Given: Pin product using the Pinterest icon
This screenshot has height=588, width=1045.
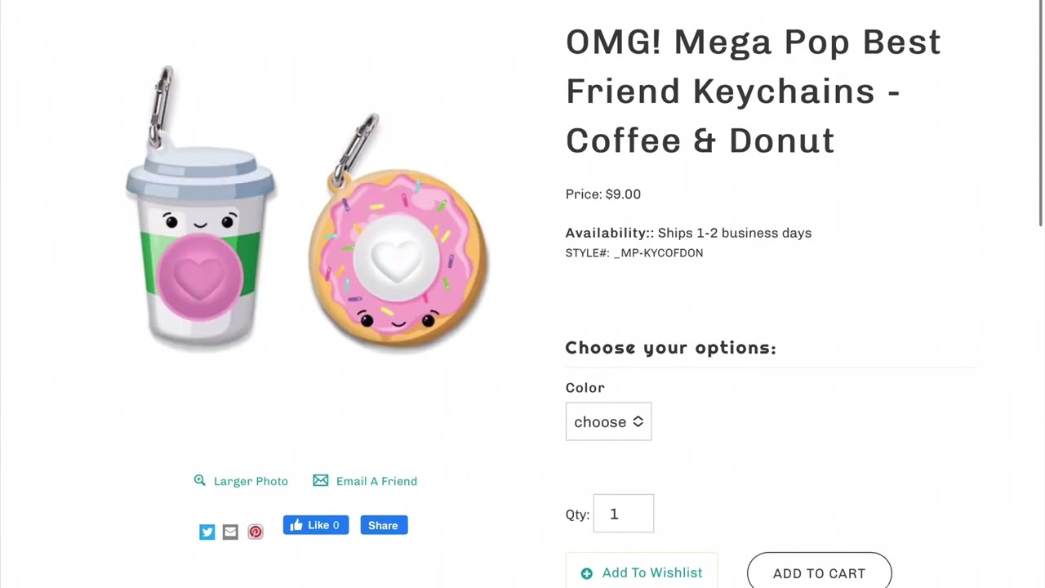Looking at the screenshot, I should coord(256,532).
